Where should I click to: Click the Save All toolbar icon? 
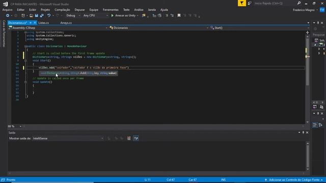42,16
